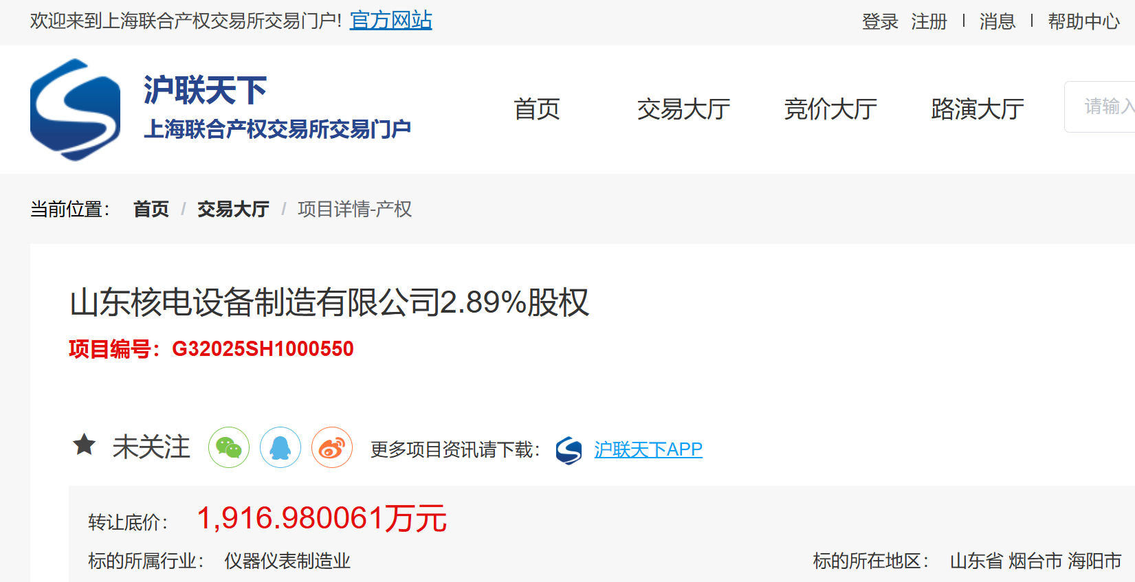Viewport: 1135px width, 582px height.
Task: Share project via Weibo icon
Action: coord(332,447)
